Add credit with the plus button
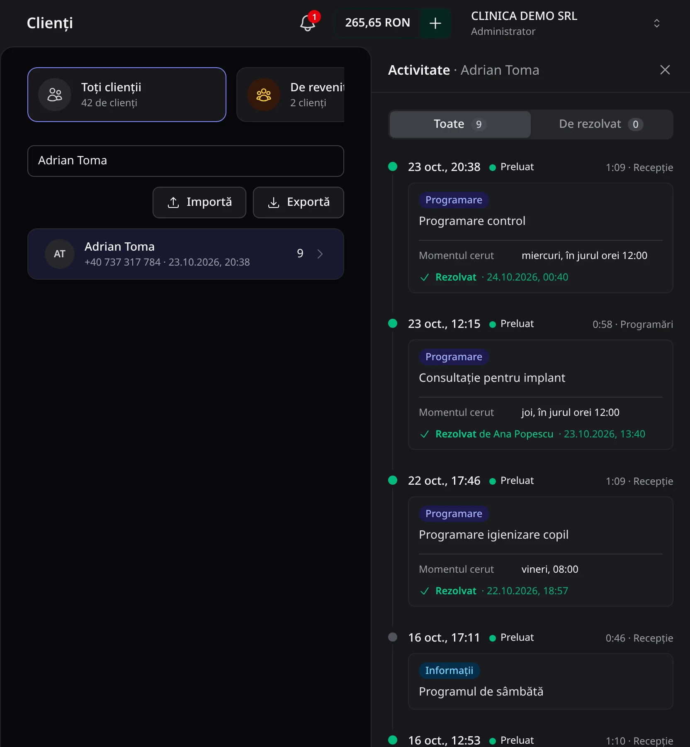Viewport: 690px width, 747px height. pos(435,23)
